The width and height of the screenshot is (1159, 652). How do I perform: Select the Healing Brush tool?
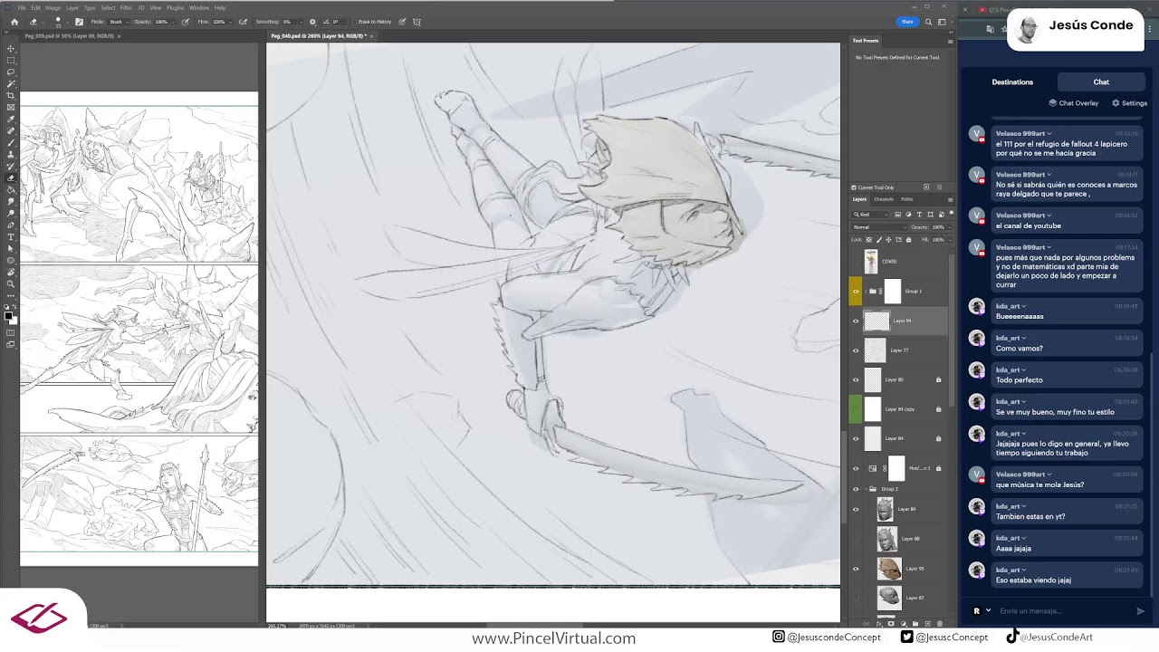coord(11,131)
